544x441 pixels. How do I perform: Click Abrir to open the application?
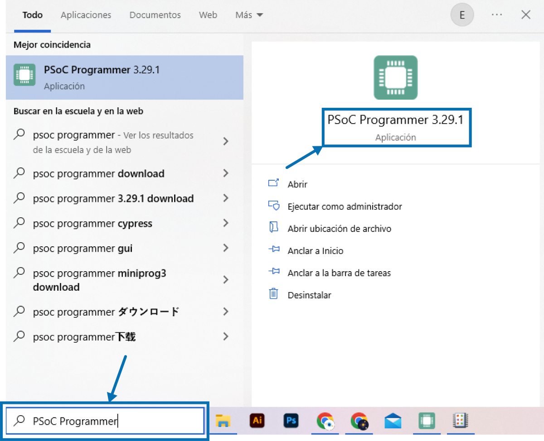click(297, 184)
